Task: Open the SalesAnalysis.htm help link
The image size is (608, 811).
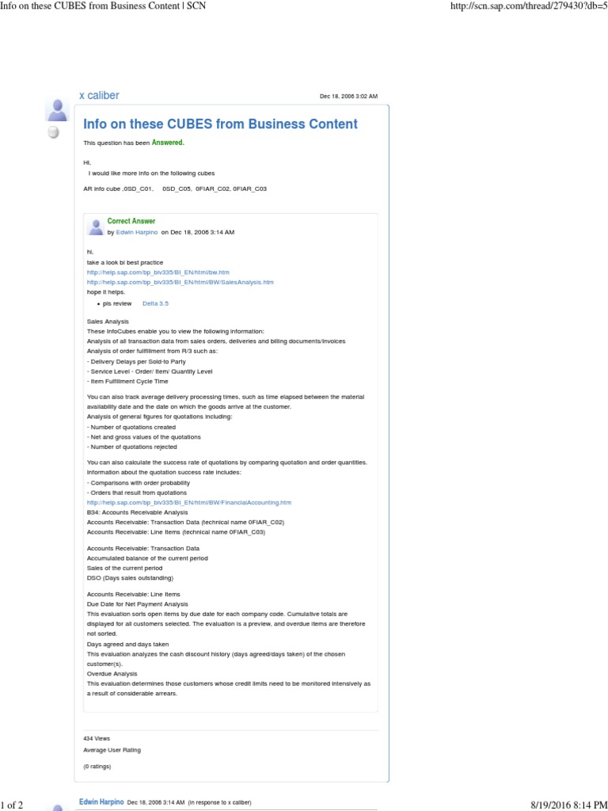Action: click(180, 282)
